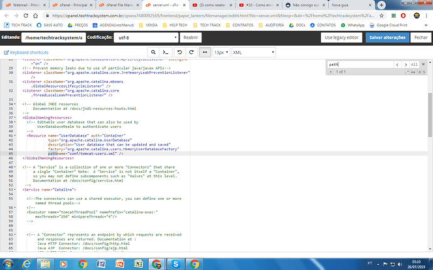Image resolution: width=433 pixels, height=270 pixels.
Task: Click the Fechar button
Action: 420,38
